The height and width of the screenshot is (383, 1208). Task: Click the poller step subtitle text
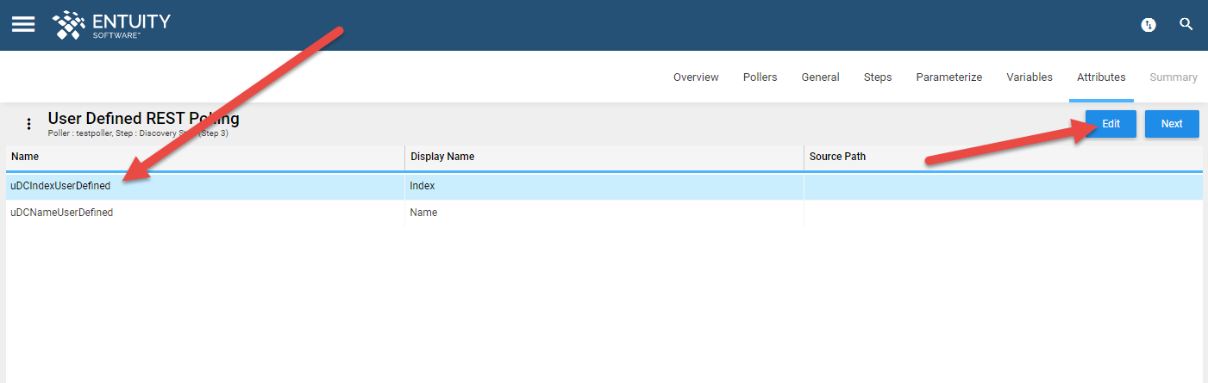click(138, 133)
